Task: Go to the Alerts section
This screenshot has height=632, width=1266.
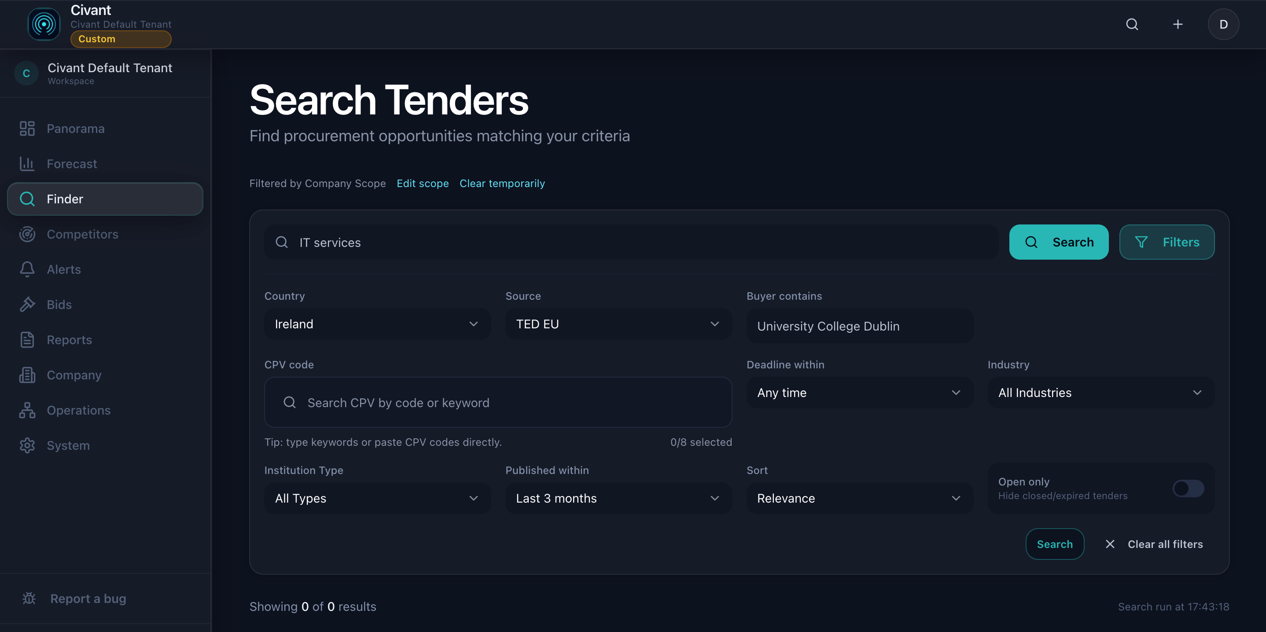Action: pos(64,269)
